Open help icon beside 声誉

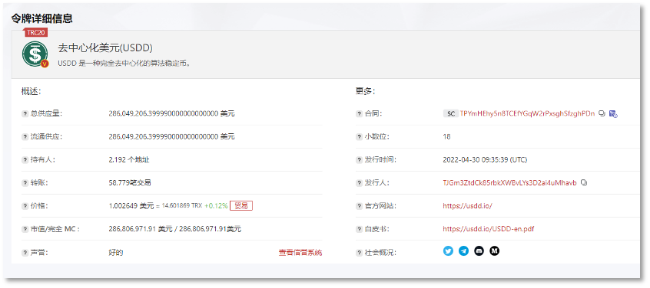(x=25, y=252)
